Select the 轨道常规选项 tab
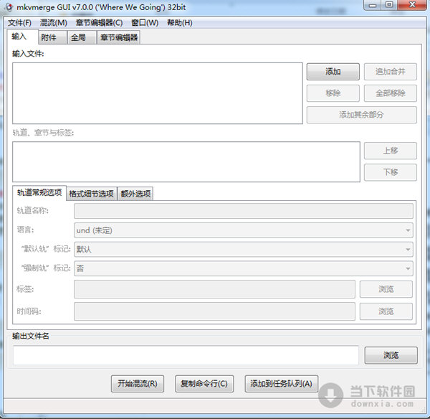Image resolution: width=430 pixels, height=419 pixels. [x=39, y=193]
